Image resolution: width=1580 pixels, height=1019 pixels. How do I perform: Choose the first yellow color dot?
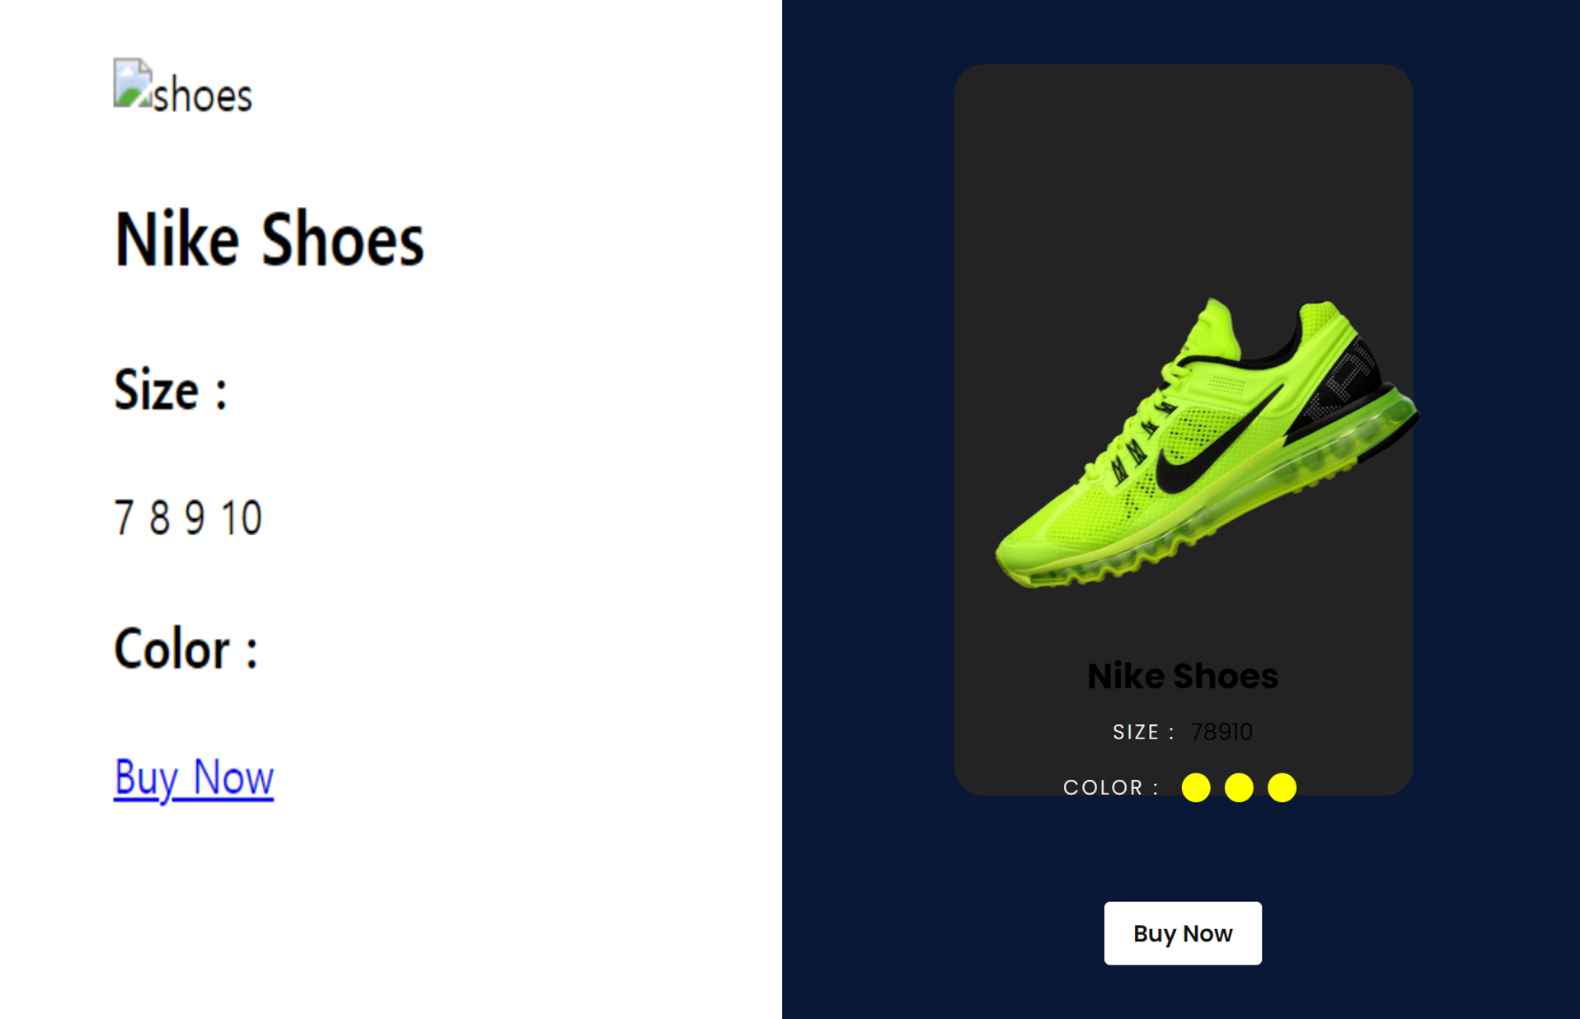(x=1196, y=787)
